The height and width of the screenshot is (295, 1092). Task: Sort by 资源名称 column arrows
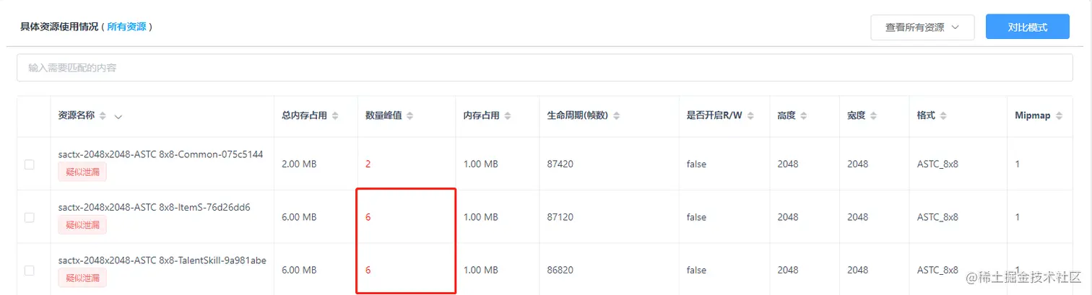pyautogui.click(x=103, y=116)
